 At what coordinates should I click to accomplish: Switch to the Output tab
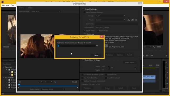point(30,8)
